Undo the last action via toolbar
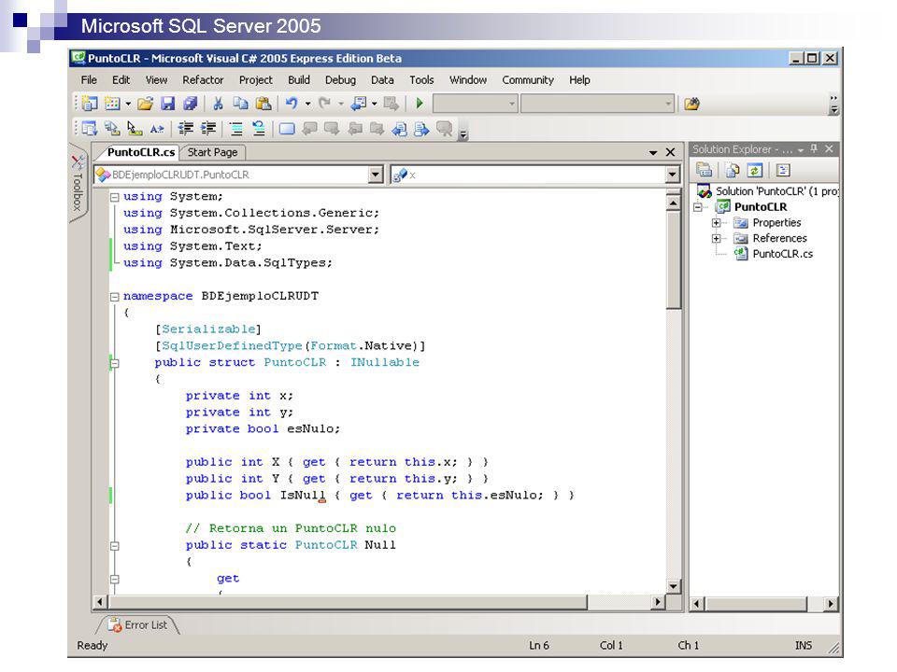The width and height of the screenshot is (897, 672). click(x=292, y=104)
